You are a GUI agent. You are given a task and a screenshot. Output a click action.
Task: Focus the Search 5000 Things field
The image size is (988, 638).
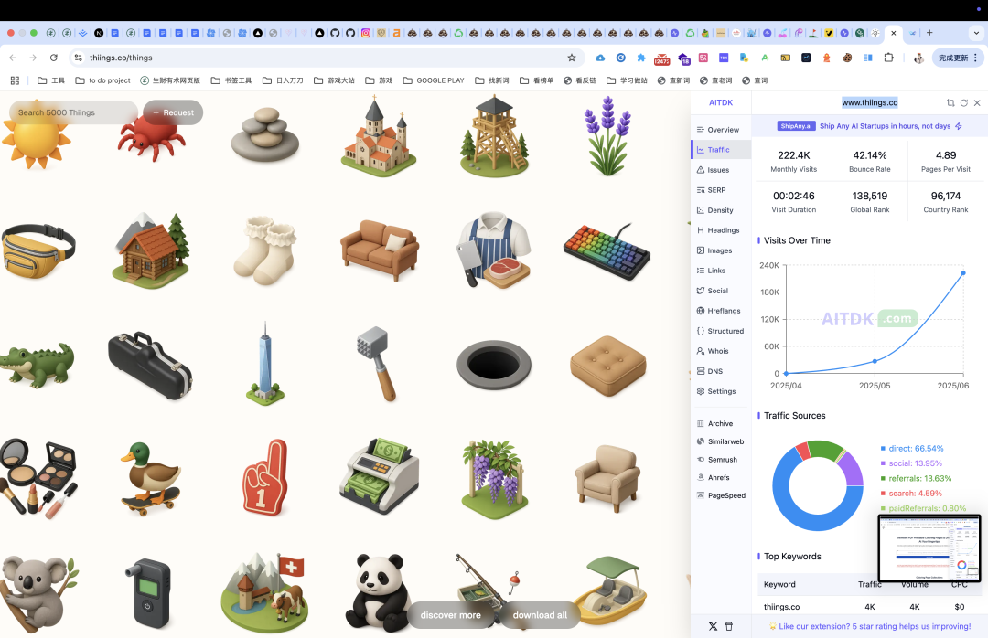(73, 112)
